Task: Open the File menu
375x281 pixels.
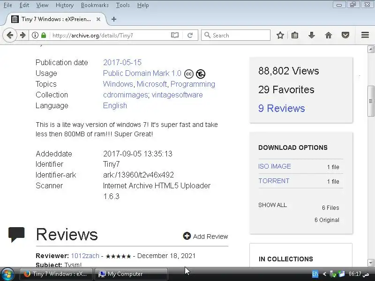Action: [x=7, y=5]
